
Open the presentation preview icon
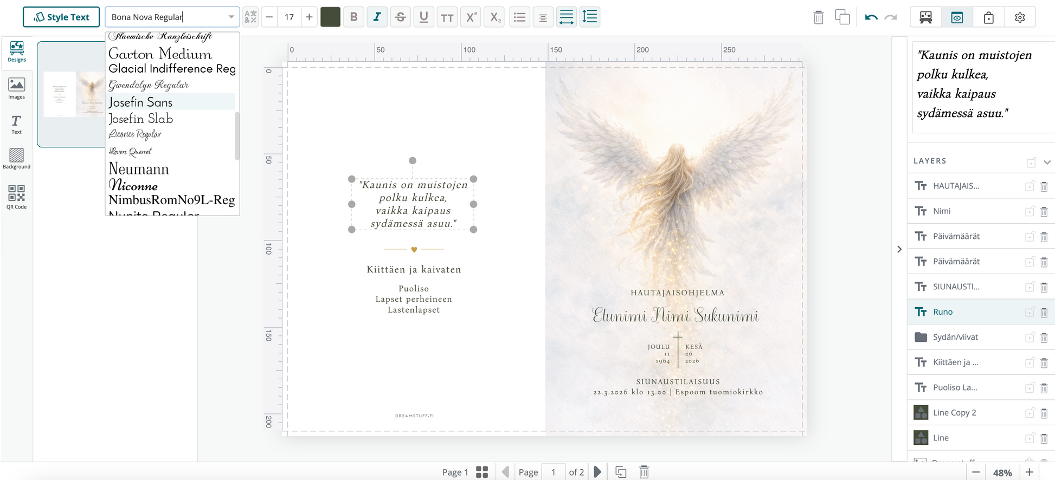pyautogui.click(x=925, y=17)
